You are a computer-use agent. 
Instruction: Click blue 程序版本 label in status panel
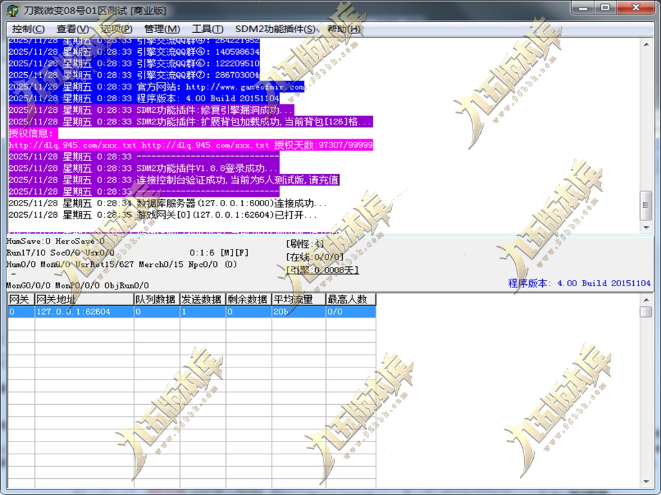(x=579, y=284)
